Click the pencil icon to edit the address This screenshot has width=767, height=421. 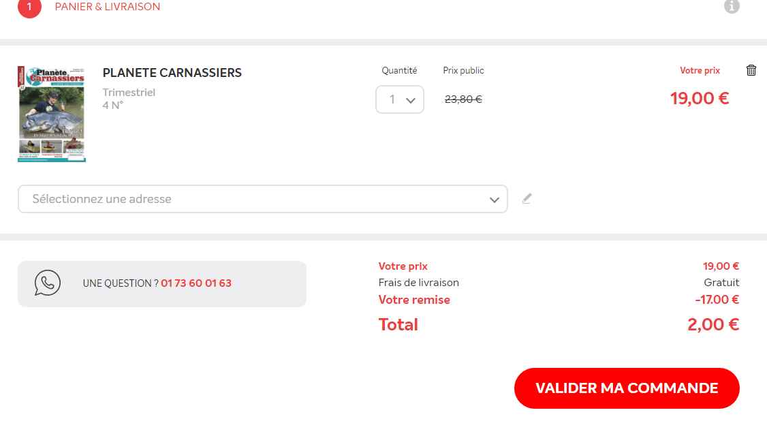527,199
